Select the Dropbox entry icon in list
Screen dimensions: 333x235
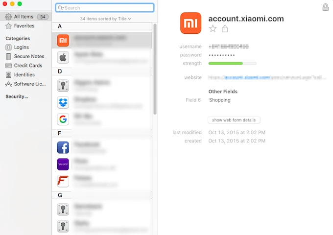(x=63, y=103)
